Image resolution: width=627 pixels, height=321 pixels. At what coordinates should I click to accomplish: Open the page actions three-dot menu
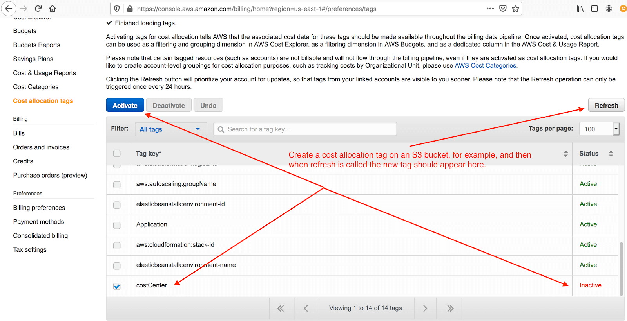click(490, 8)
